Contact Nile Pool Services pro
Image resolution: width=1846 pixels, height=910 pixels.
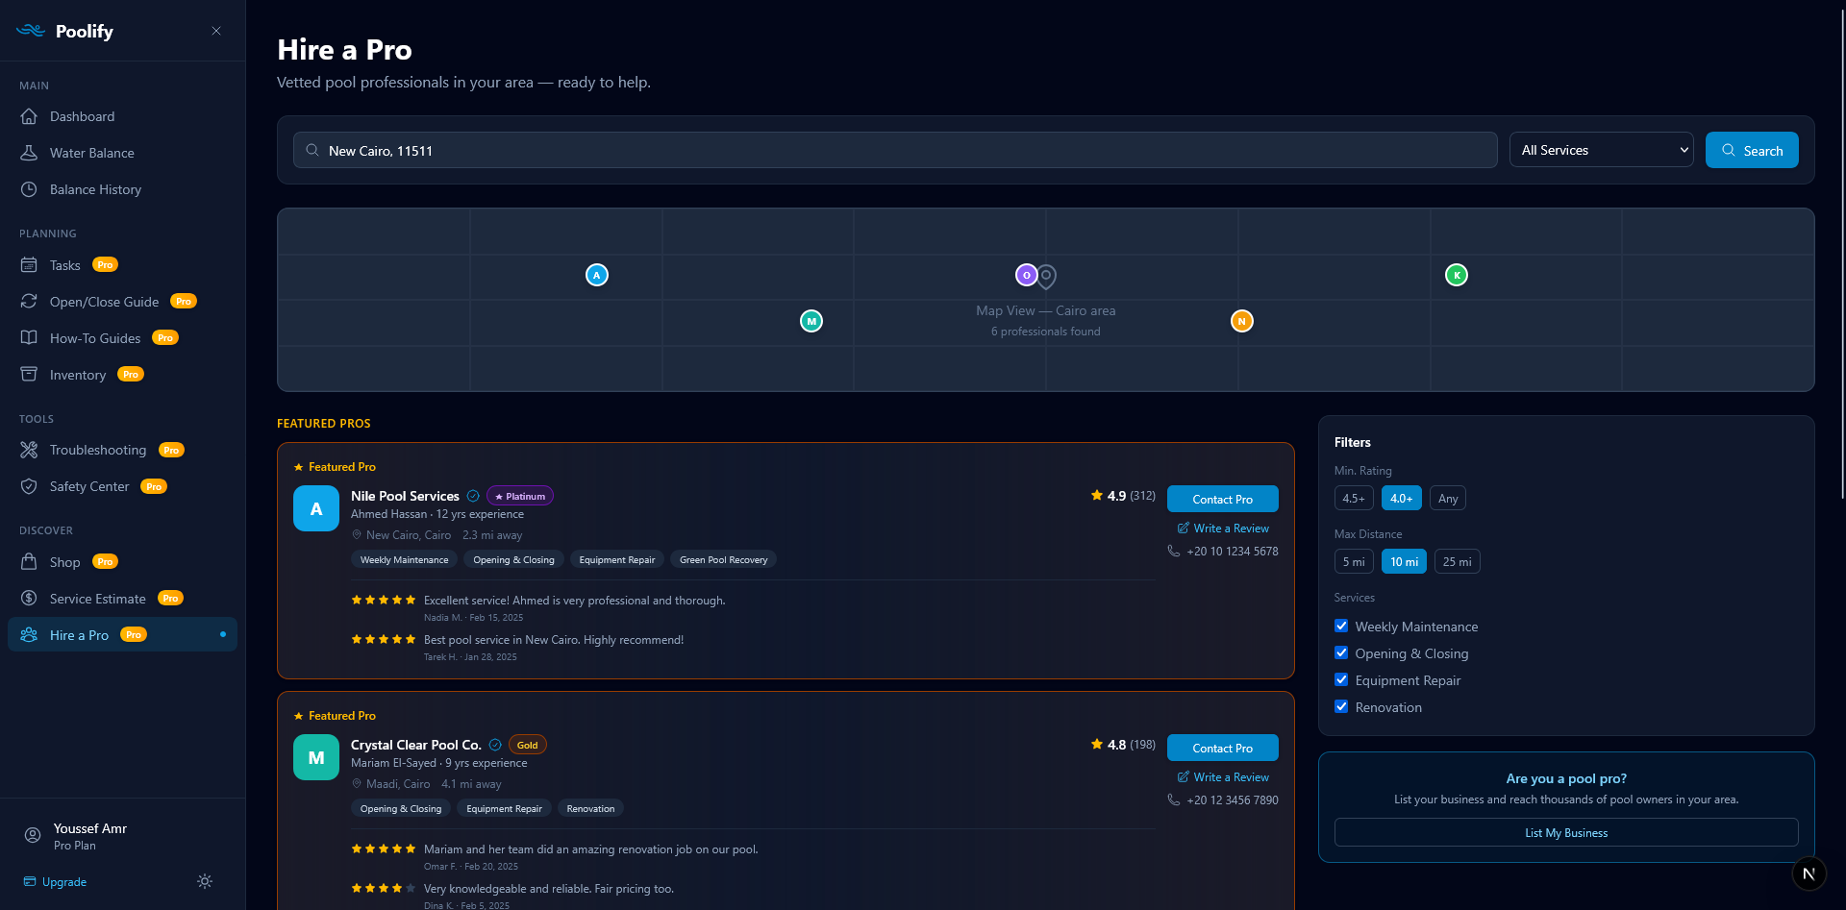tap(1223, 499)
